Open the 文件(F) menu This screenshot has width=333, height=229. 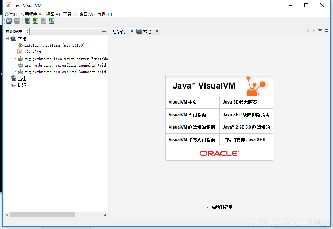[x=10, y=14]
